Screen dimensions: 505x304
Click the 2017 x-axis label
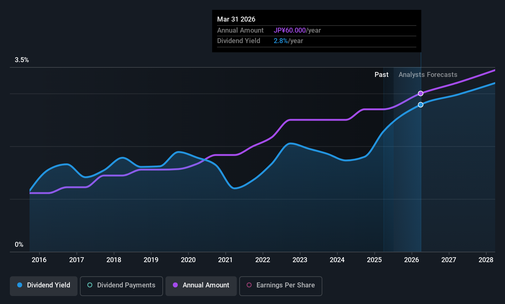click(77, 260)
